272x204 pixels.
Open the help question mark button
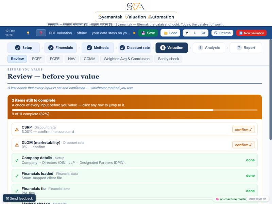41,33
